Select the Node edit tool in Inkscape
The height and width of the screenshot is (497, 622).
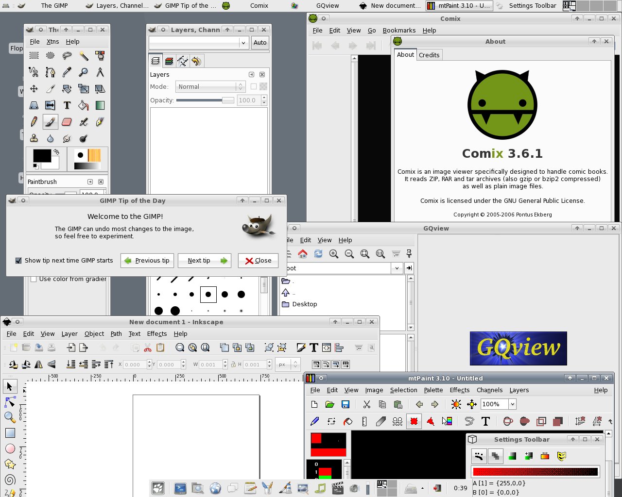tap(10, 402)
